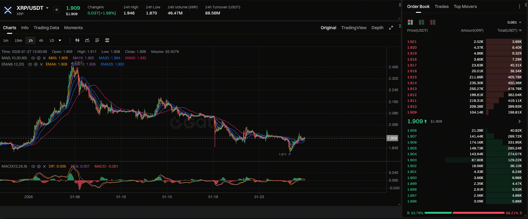
Task: Select the Order Book tab
Action: 418,7
